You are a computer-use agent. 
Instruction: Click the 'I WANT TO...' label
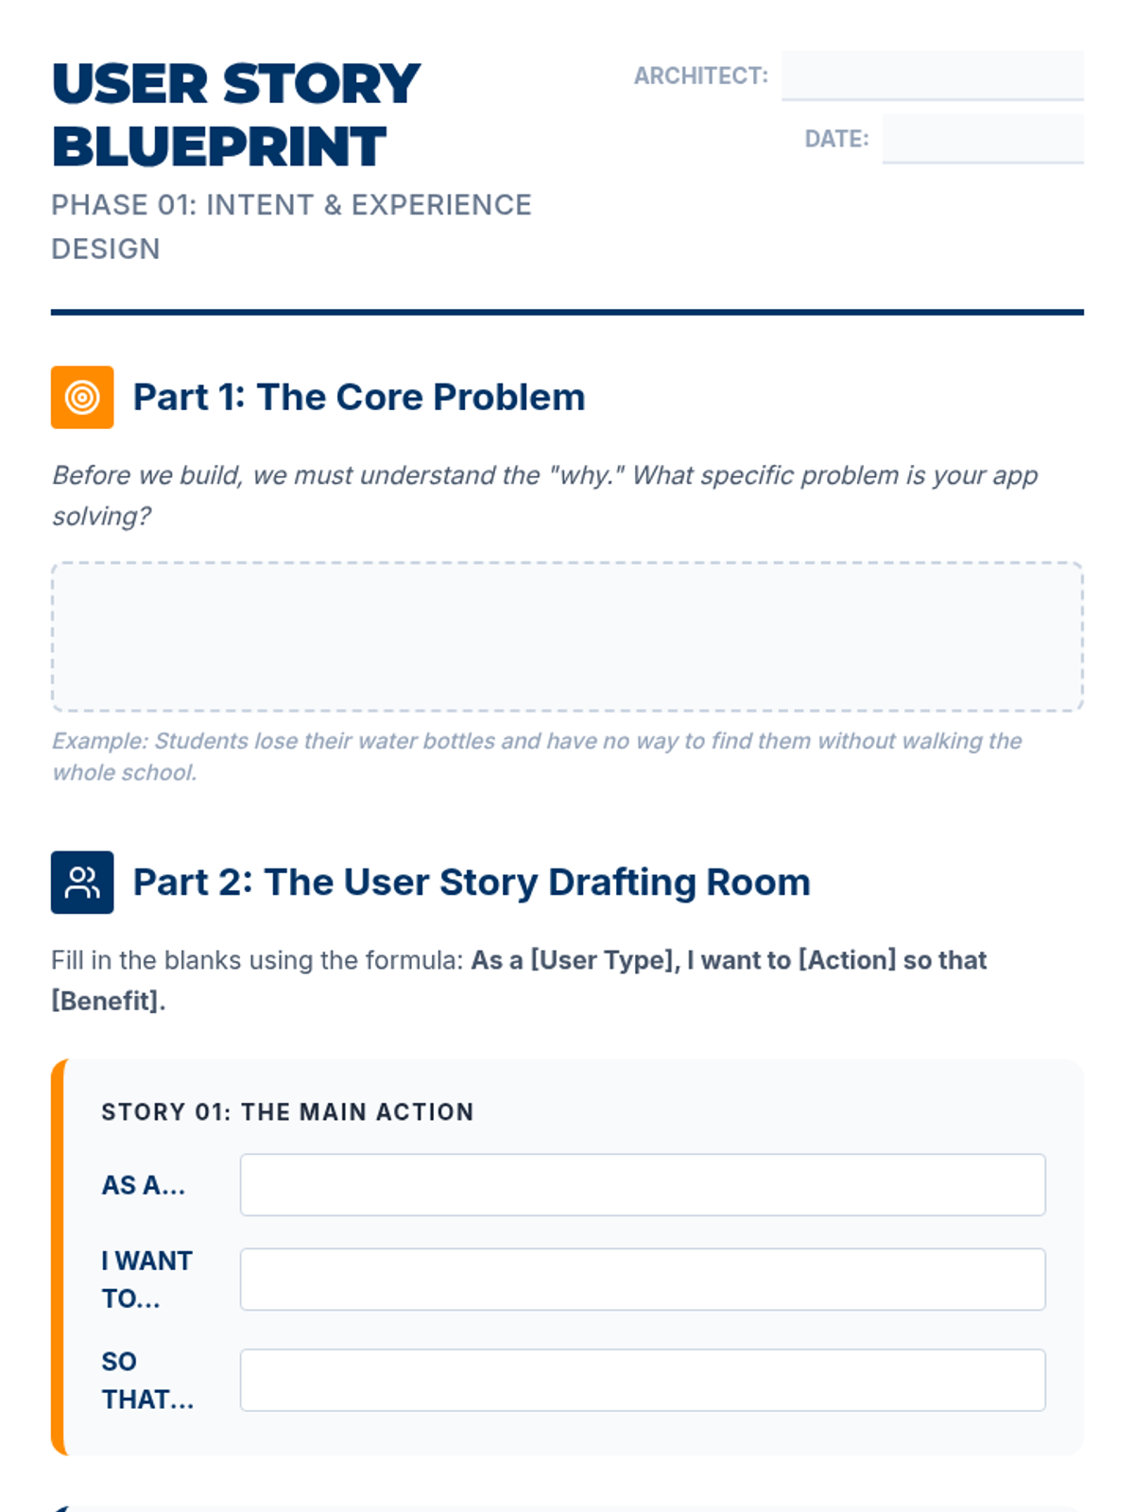(x=146, y=1280)
